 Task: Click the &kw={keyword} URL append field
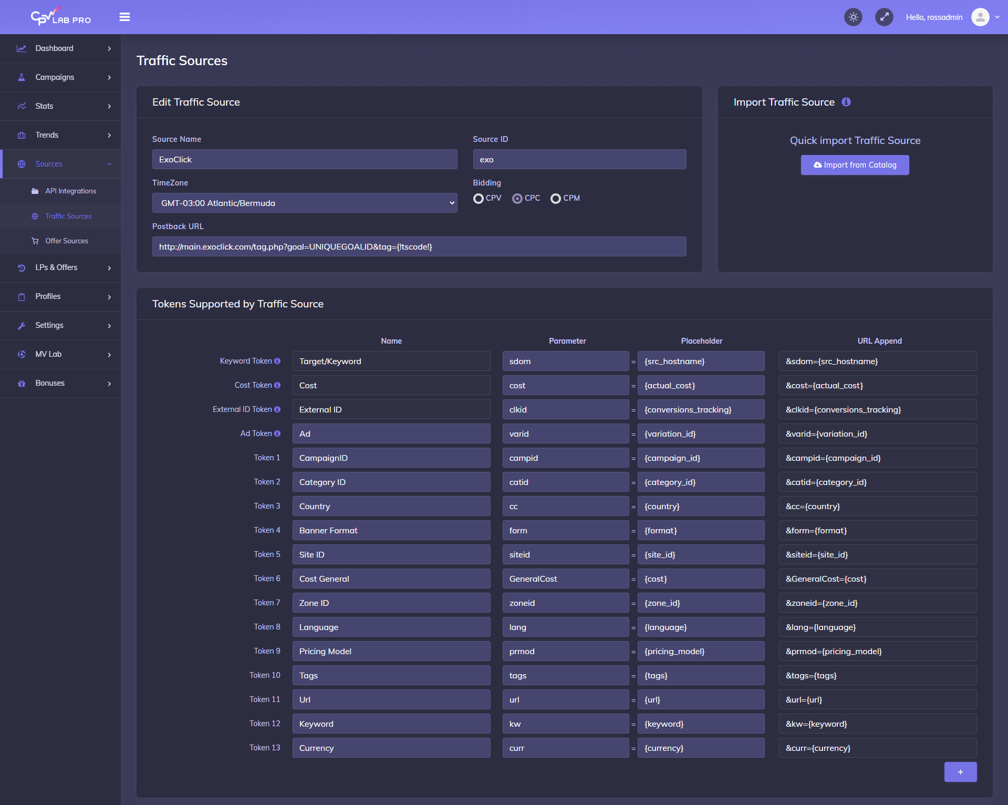[x=878, y=724]
